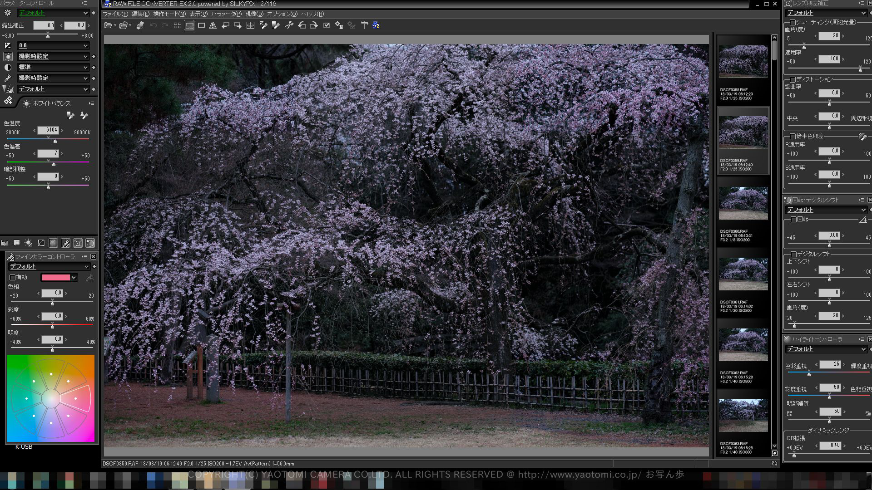Click the open file icon in toolbar
This screenshot has height=490, width=872.
[108, 25]
